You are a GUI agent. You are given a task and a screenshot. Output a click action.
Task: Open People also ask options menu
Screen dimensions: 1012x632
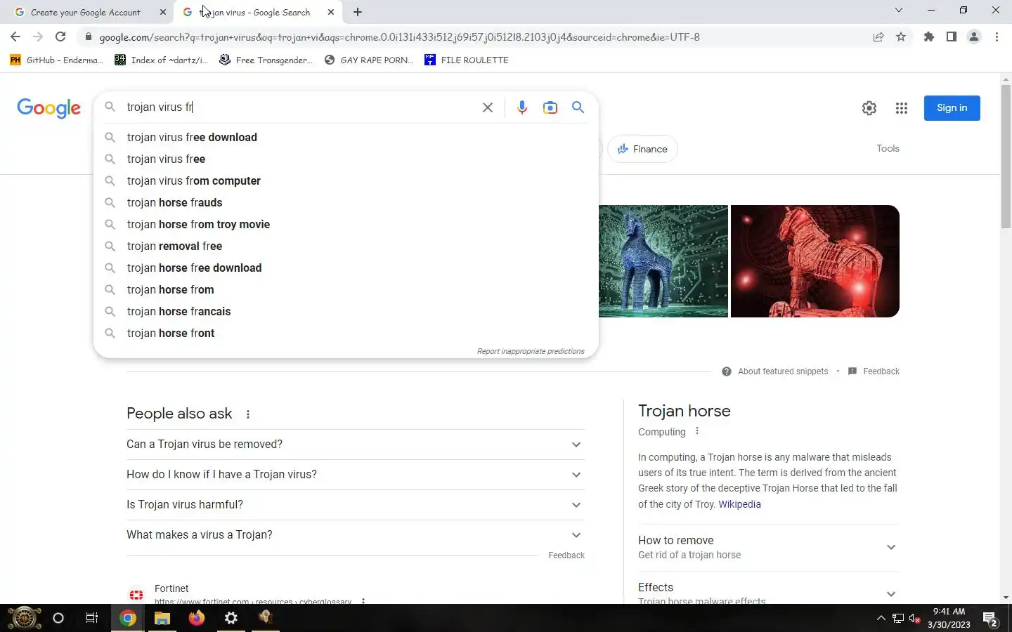coord(248,414)
